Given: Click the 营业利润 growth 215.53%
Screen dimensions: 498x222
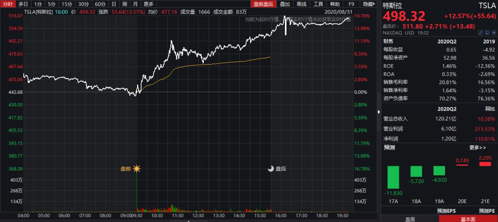Looking at the screenshot, I should coord(486,129).
